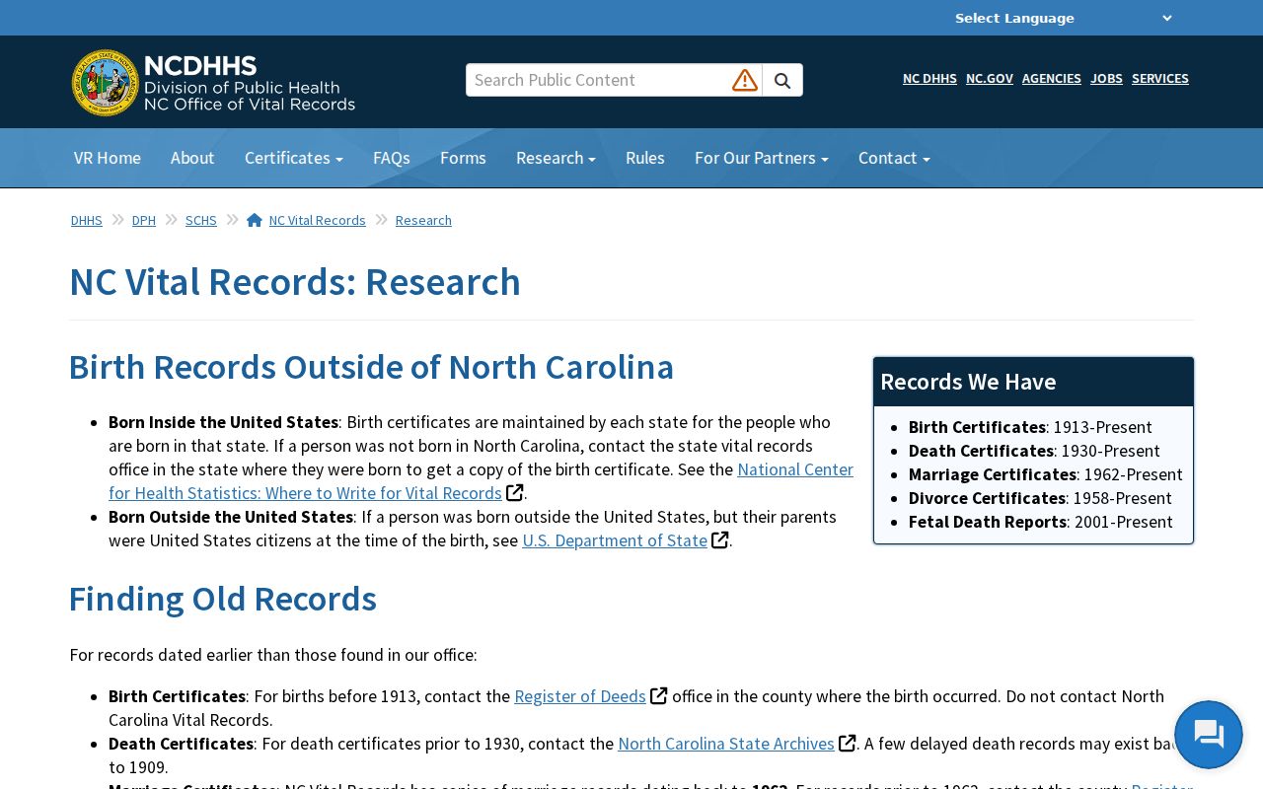Click the DPH breadcrumb link

(x=144, y=220)
